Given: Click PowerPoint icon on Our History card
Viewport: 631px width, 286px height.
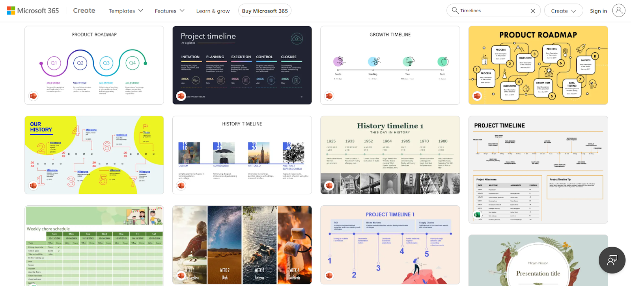Looking at the screenshot, I should click(x=33, y=185).
